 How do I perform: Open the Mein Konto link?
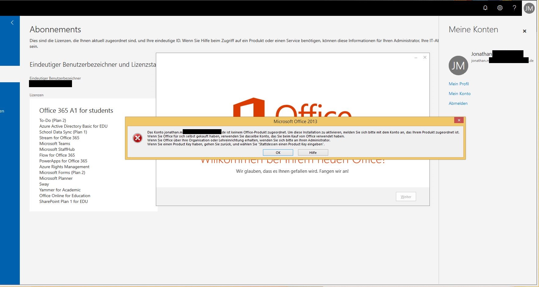tap(459, 94)
